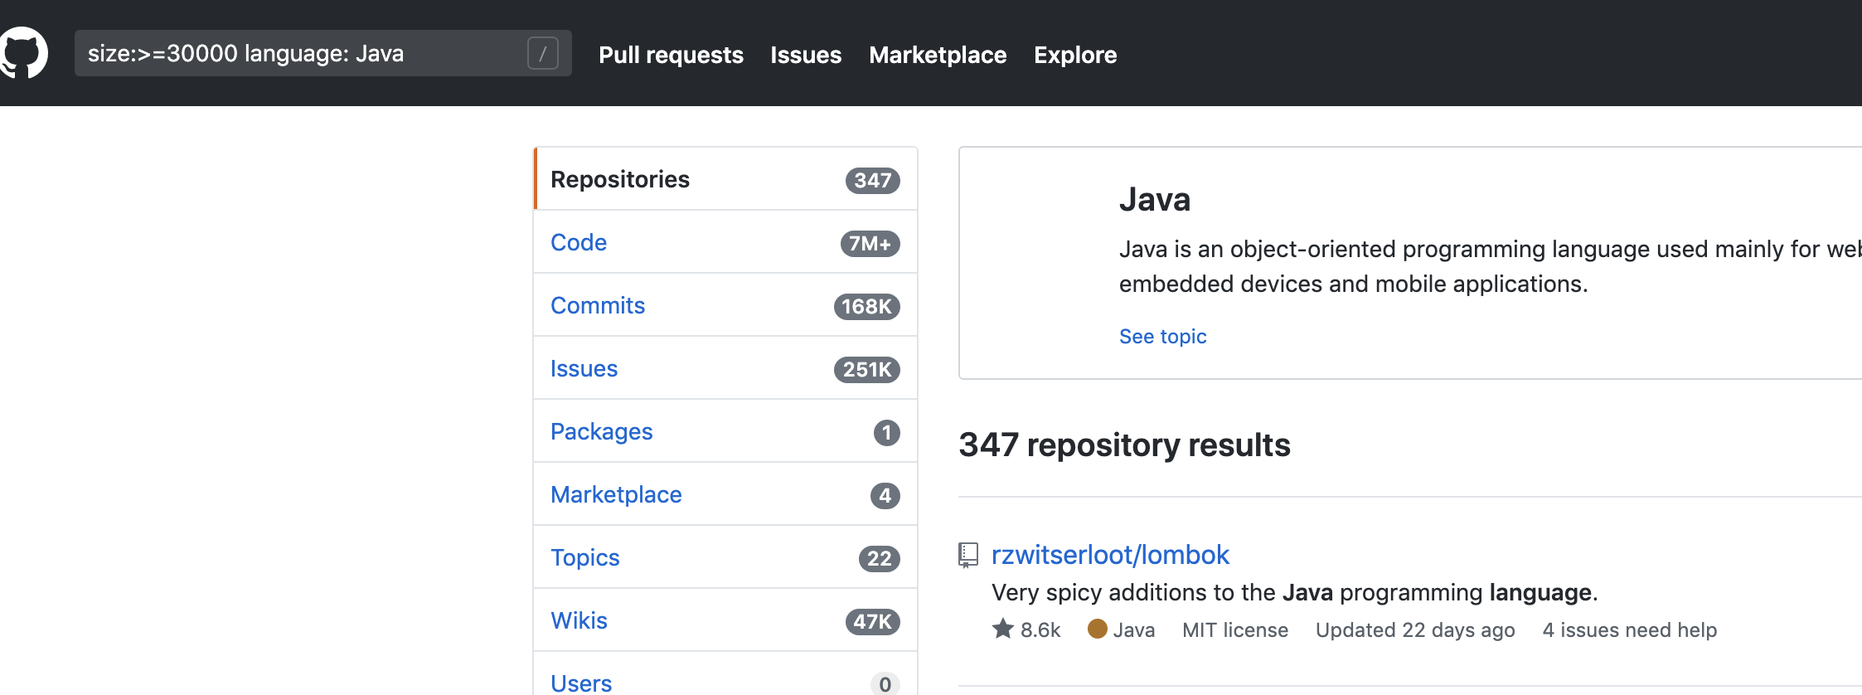Switch to Wikis search results

click(x=579, y=620)
